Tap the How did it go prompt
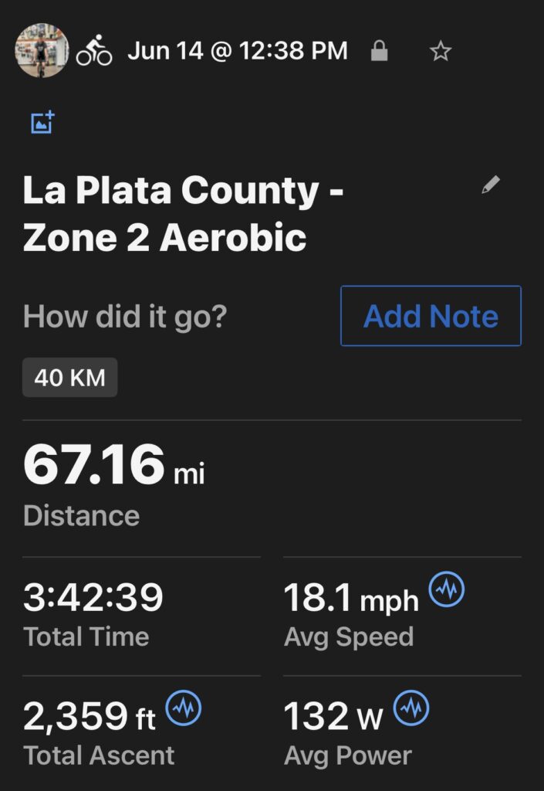This screenshot has width=544, height=791. tap(125, 317)
